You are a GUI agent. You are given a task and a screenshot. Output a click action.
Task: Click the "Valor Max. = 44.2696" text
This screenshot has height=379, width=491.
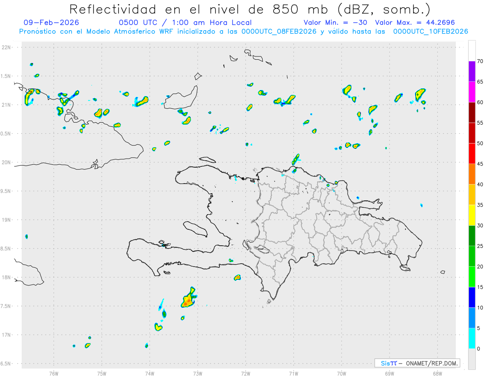(x=415, y=22)
